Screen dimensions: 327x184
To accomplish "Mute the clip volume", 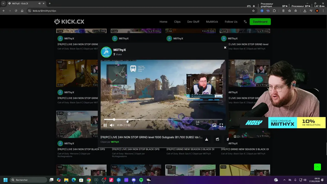I will click(112, 125).
